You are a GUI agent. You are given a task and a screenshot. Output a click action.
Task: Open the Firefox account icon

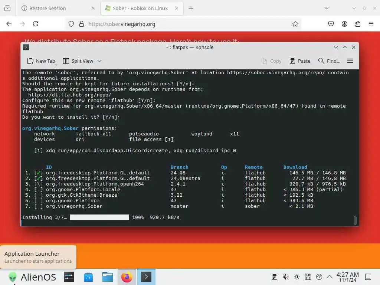coord(344,24)
